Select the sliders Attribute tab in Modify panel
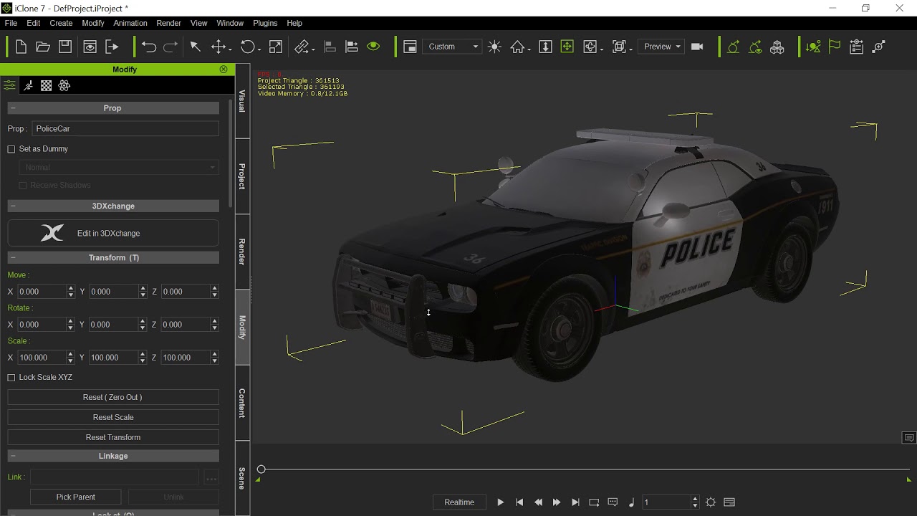Screen dimensions: 917x516 (x=9, y=85)
